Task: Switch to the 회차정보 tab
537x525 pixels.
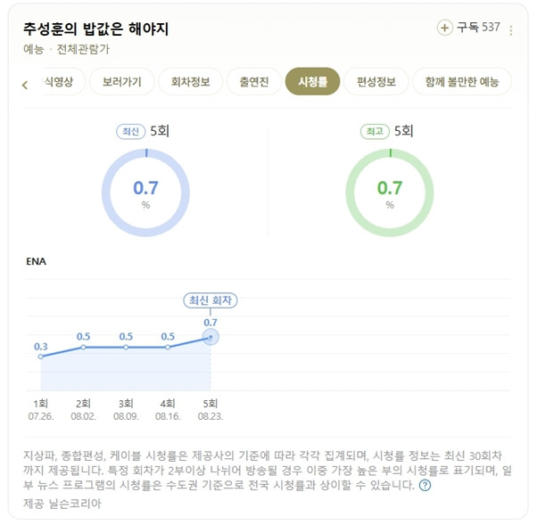Action: tap(190, 81)
